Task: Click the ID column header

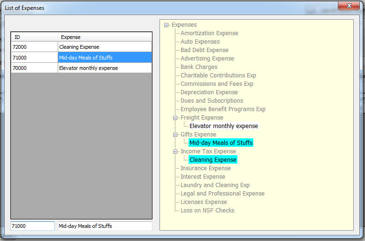Action: point(34,37)
